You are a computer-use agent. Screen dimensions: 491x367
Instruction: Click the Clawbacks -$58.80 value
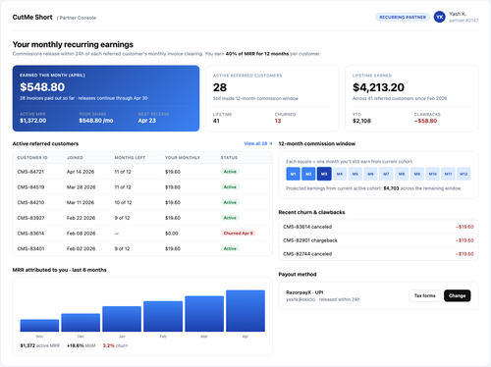click(425, 121)
